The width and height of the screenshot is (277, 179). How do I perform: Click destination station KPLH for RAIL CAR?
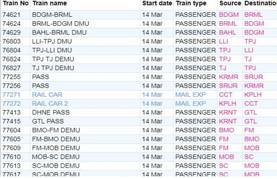pos(253,95)
